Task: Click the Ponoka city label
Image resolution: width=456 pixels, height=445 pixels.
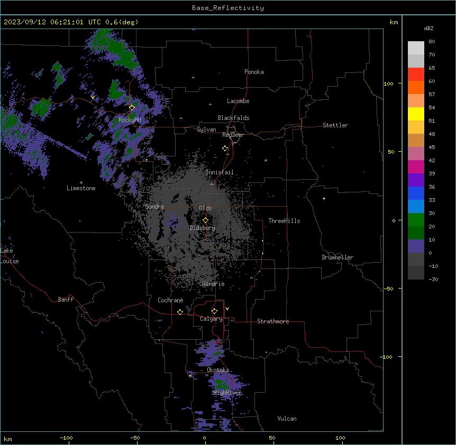Action: pyautogui.click(x=254, y=72)
